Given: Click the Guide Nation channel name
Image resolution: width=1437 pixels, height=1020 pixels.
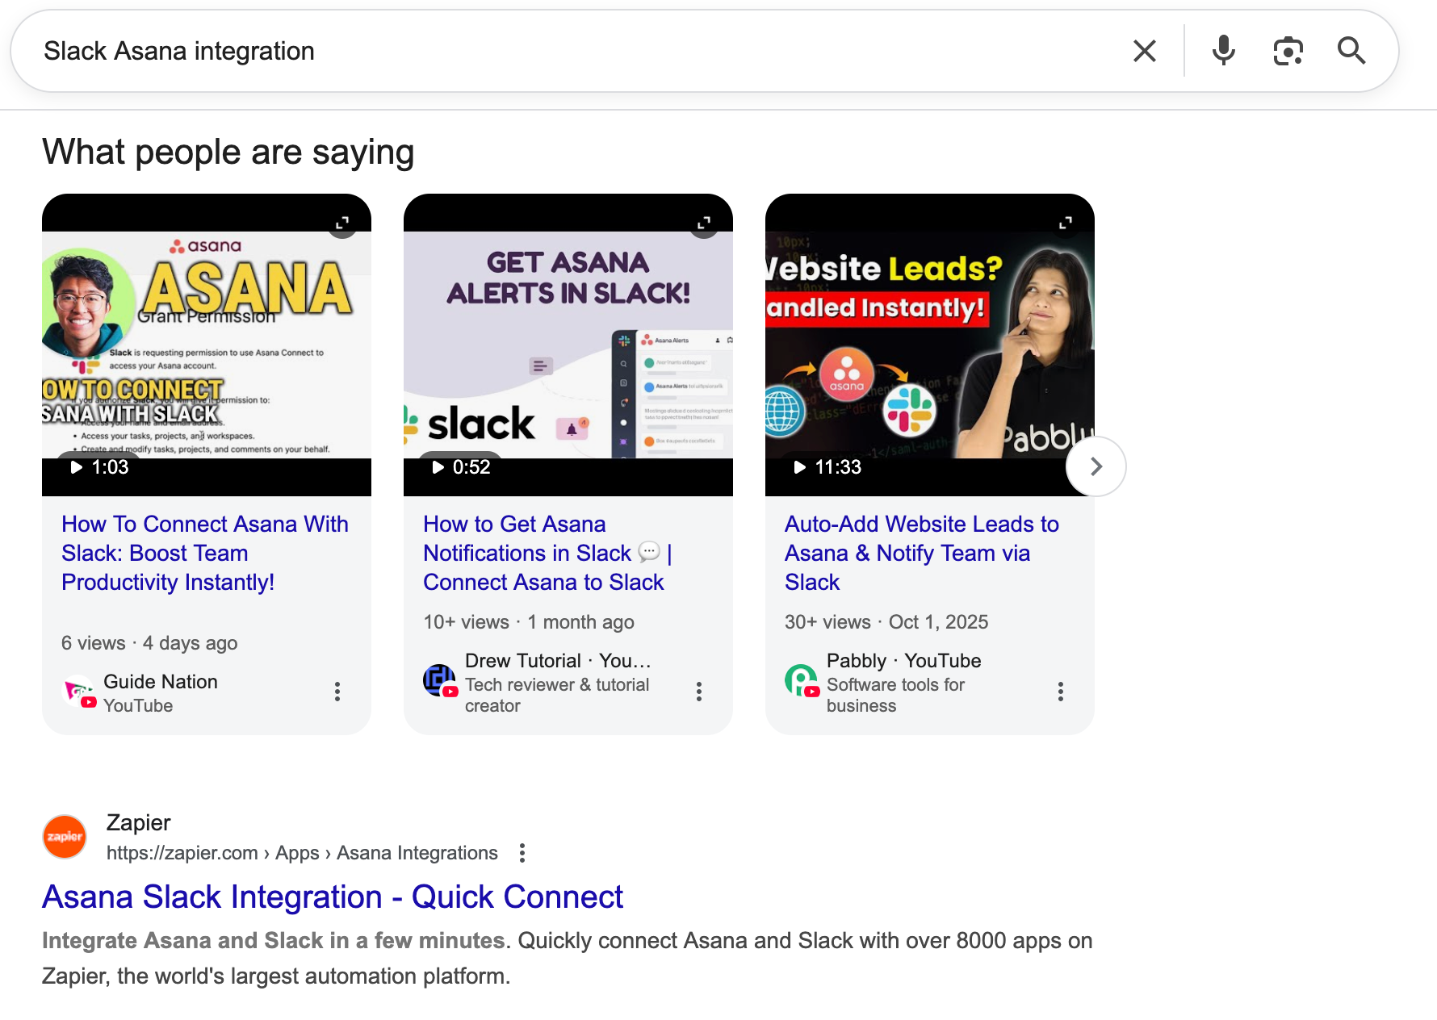Looking at the screenshot, I should point(161,682).
